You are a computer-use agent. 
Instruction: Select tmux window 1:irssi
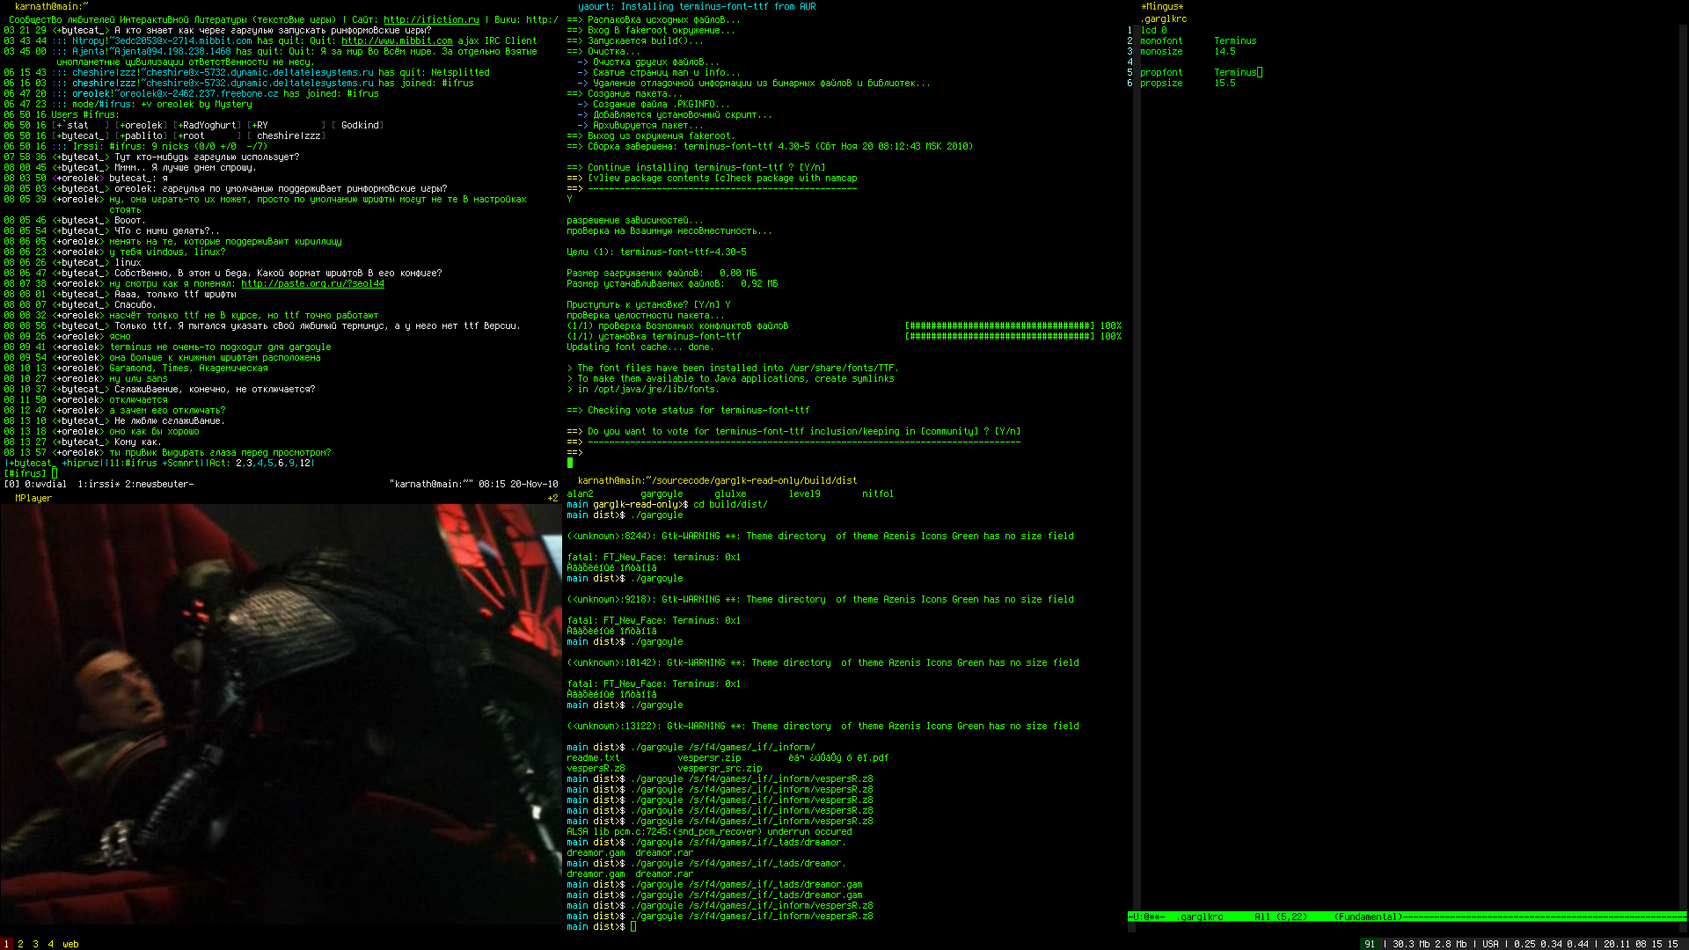(98, 484)
